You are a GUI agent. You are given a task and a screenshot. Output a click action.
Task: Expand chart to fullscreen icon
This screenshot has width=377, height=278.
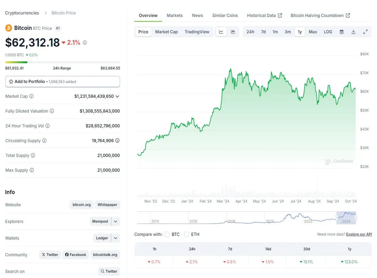pos(365,32)
